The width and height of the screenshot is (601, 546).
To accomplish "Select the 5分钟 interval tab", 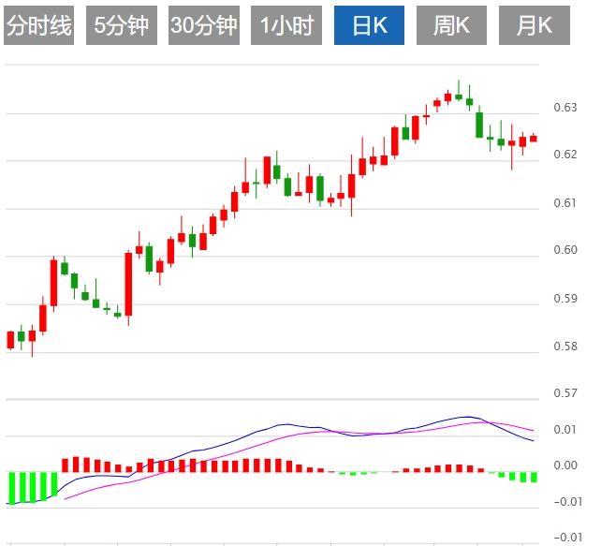I will coord(122,25).
